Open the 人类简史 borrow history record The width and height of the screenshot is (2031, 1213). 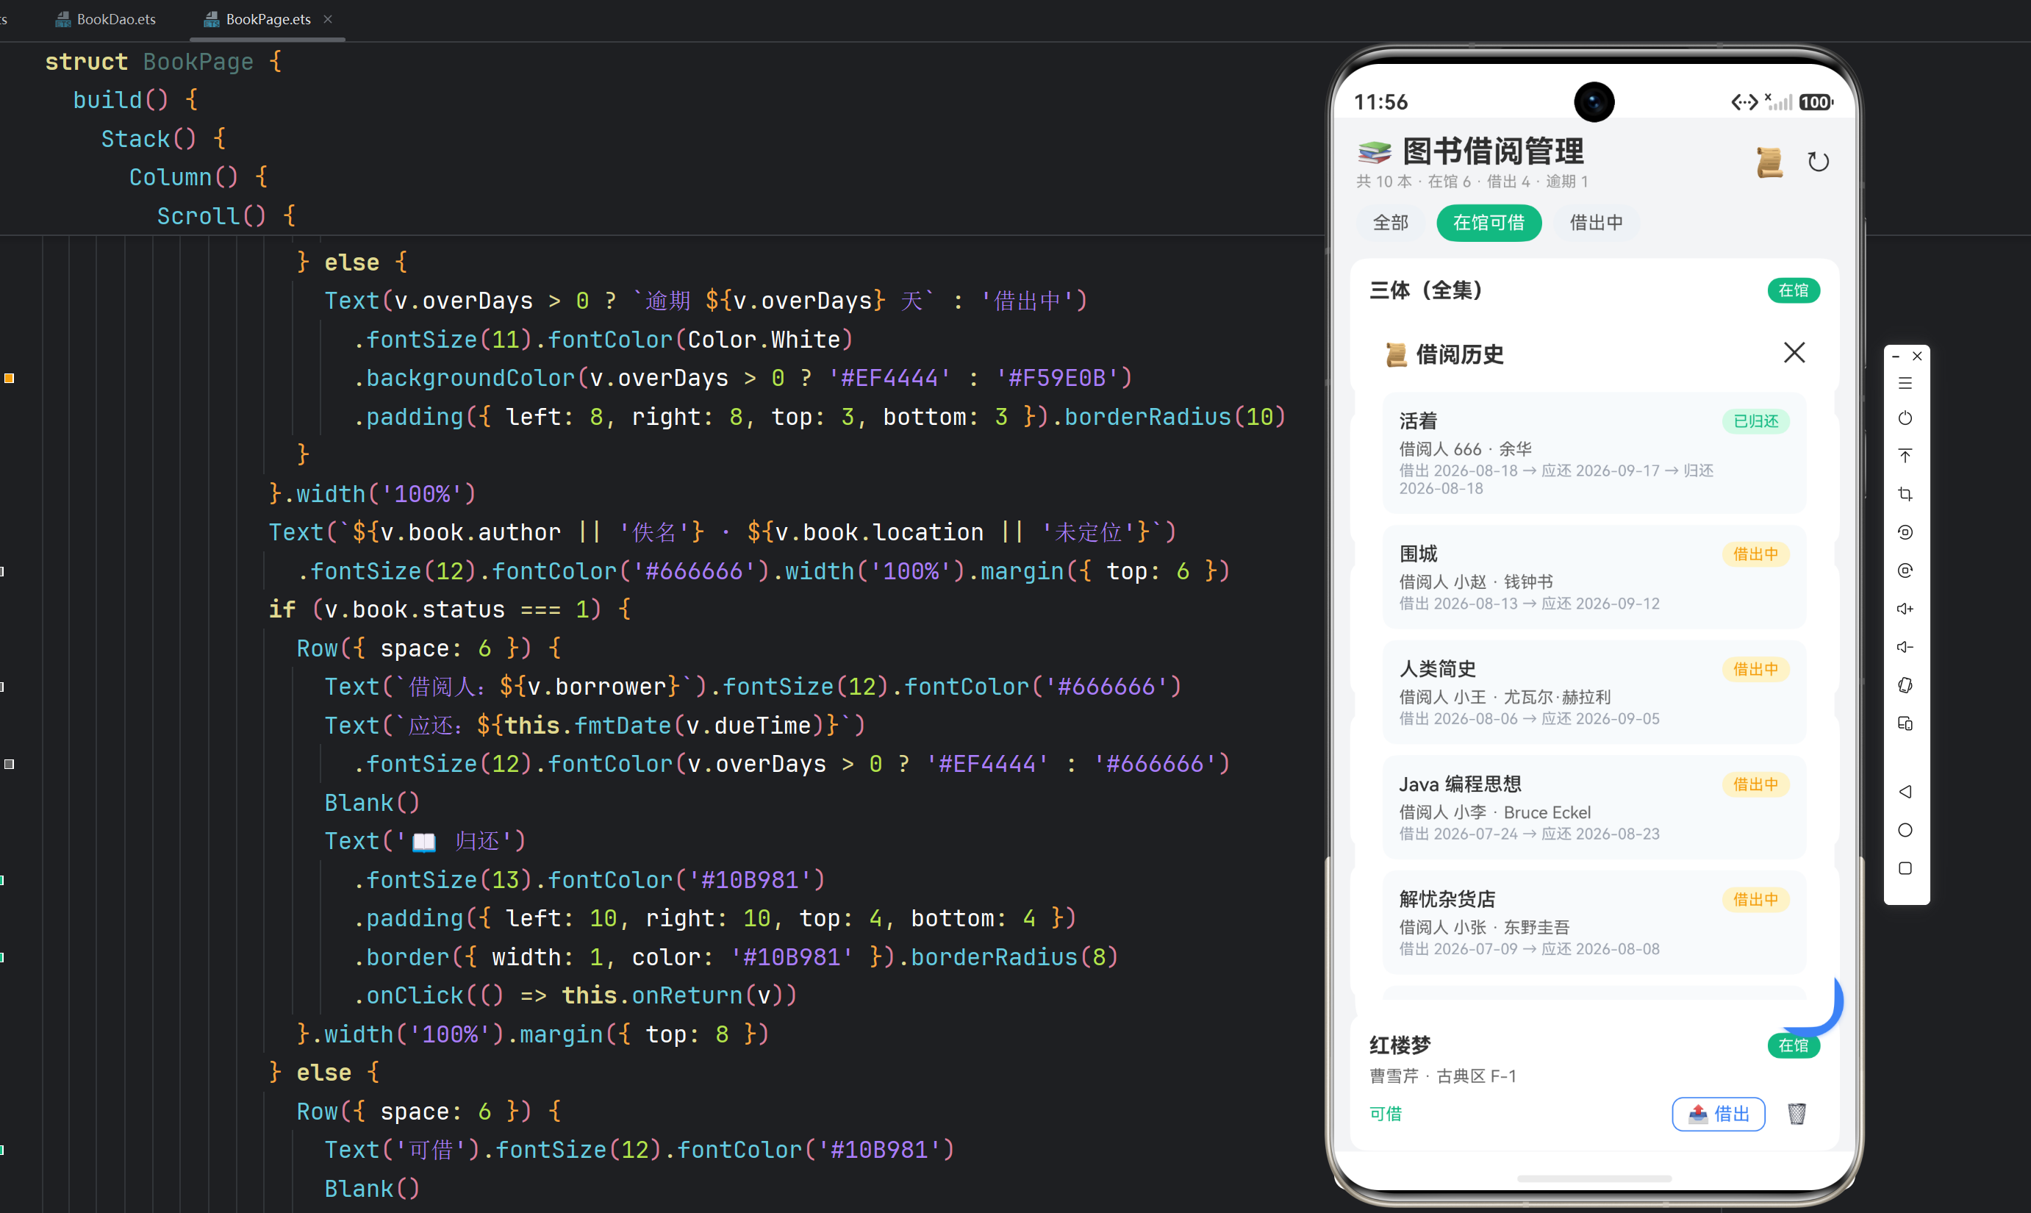click(x=1594, y=692)
